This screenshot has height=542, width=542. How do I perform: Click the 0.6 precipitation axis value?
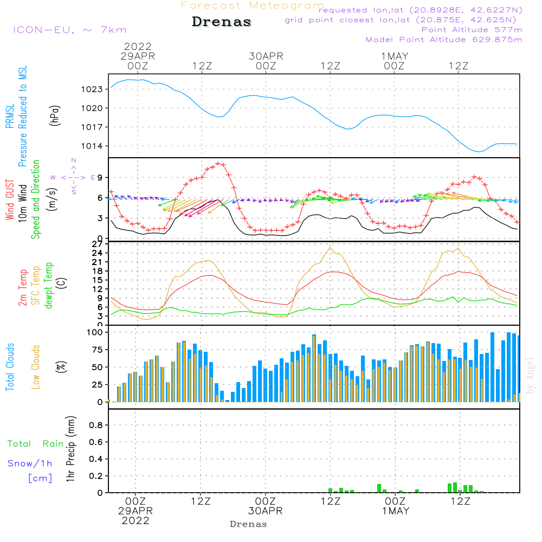click(x=96, y=442)
